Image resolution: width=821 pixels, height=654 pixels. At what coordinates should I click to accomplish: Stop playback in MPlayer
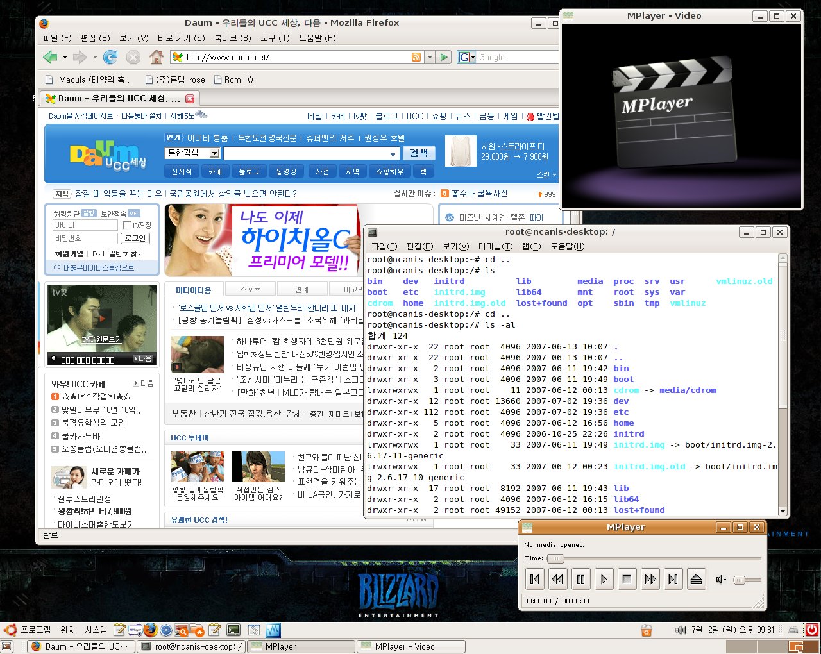pyautogui.click(x=627, y=580)
